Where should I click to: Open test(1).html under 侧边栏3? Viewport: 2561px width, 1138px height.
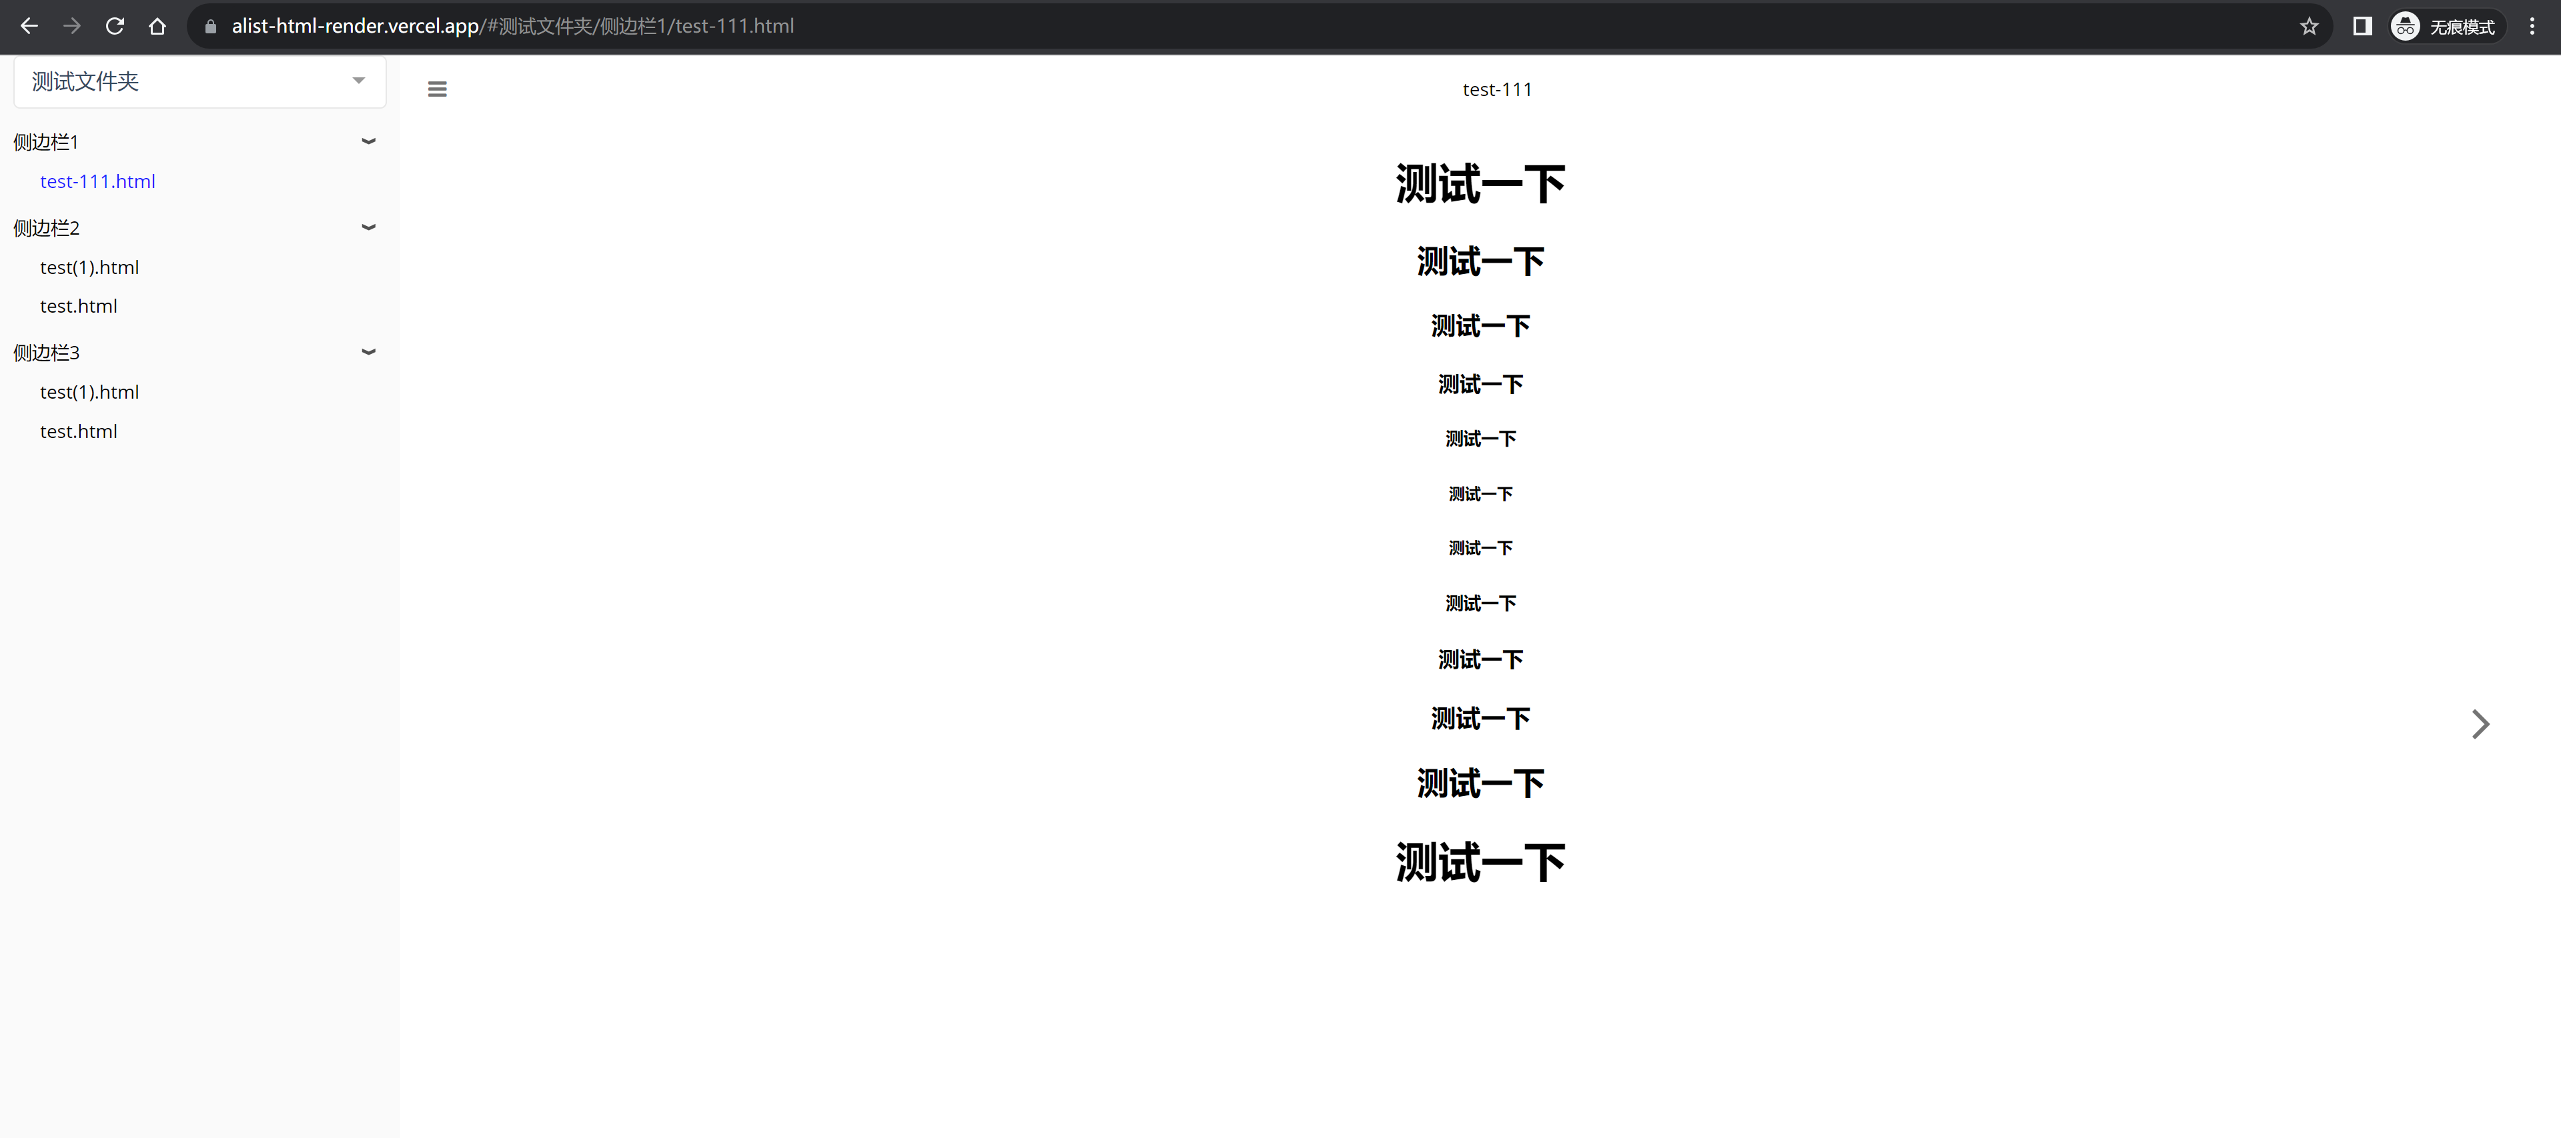pos(89,391)
